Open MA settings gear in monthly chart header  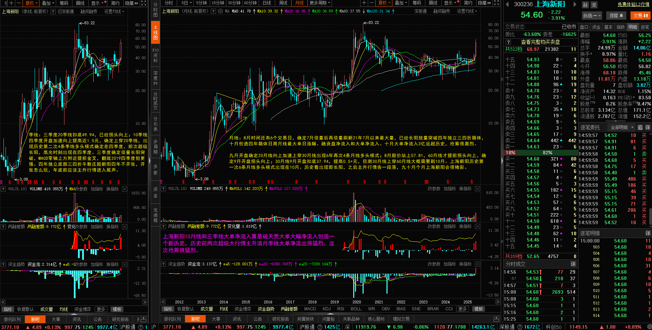click(220, 11)
